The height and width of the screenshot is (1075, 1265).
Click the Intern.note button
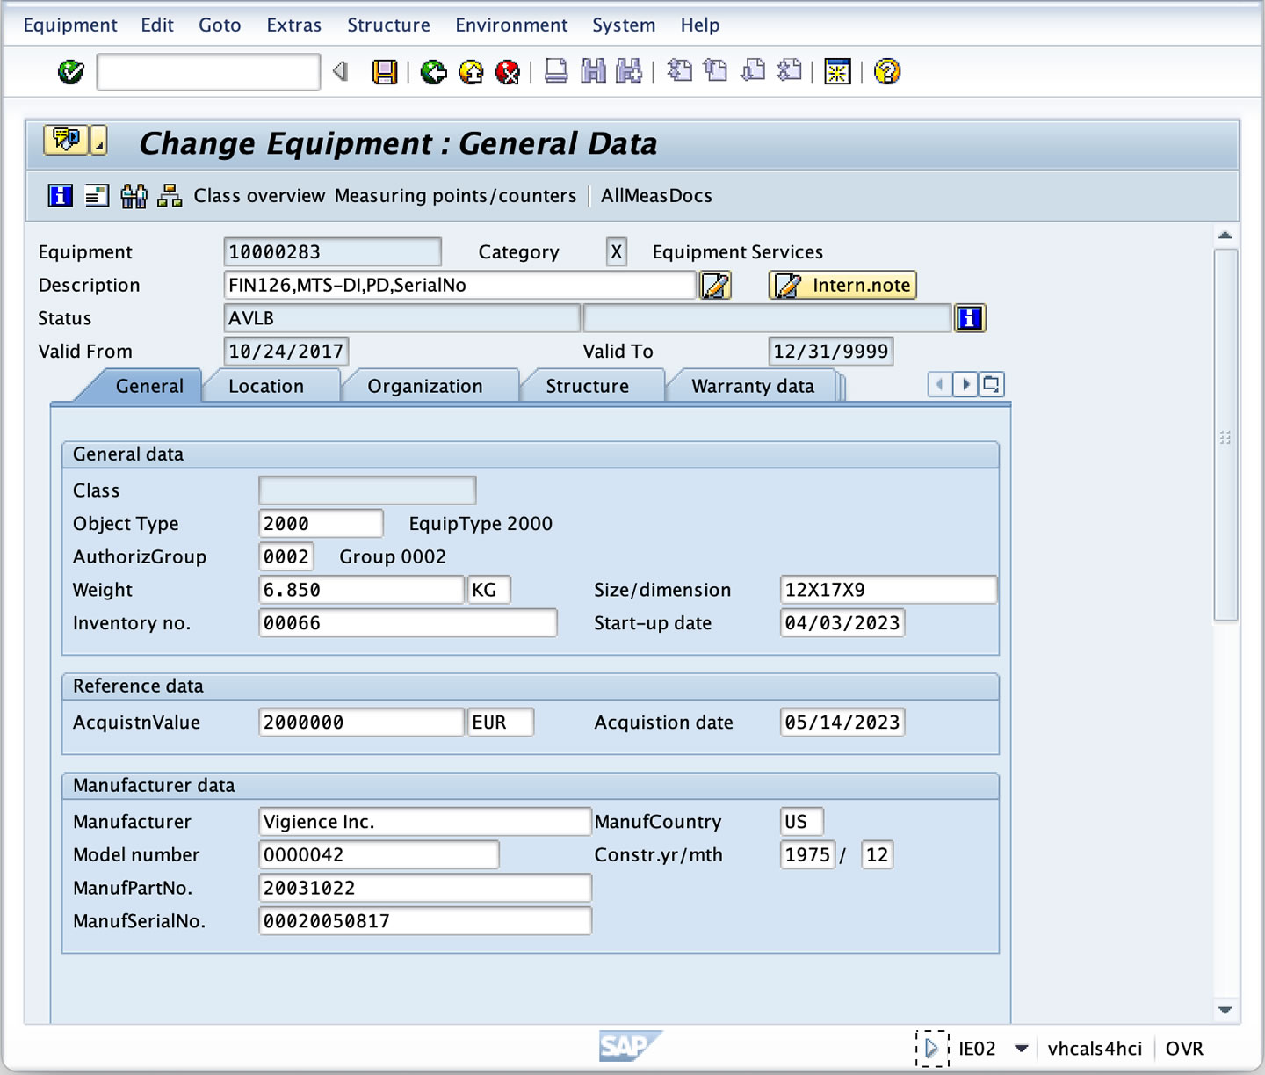(x=842, y=285)
